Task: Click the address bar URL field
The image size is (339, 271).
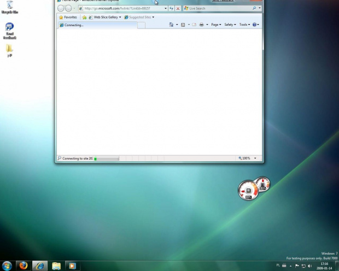Action: 121,8
